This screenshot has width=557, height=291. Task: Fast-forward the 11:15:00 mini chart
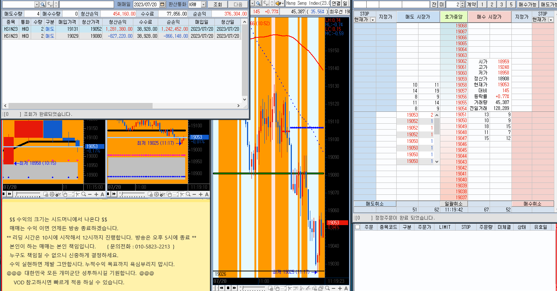tap(10, 194)
